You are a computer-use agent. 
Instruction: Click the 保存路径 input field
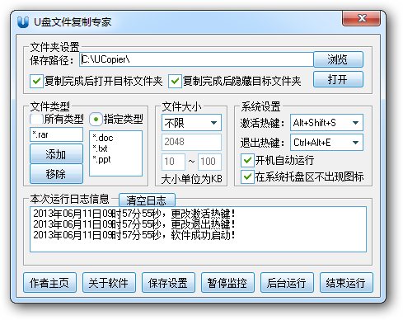click(x=196, y=59)
